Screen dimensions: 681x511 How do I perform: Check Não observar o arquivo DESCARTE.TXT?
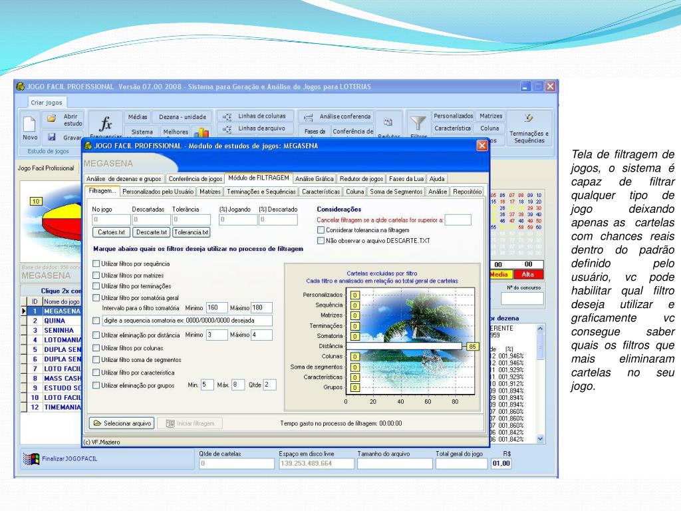(321, 240)
